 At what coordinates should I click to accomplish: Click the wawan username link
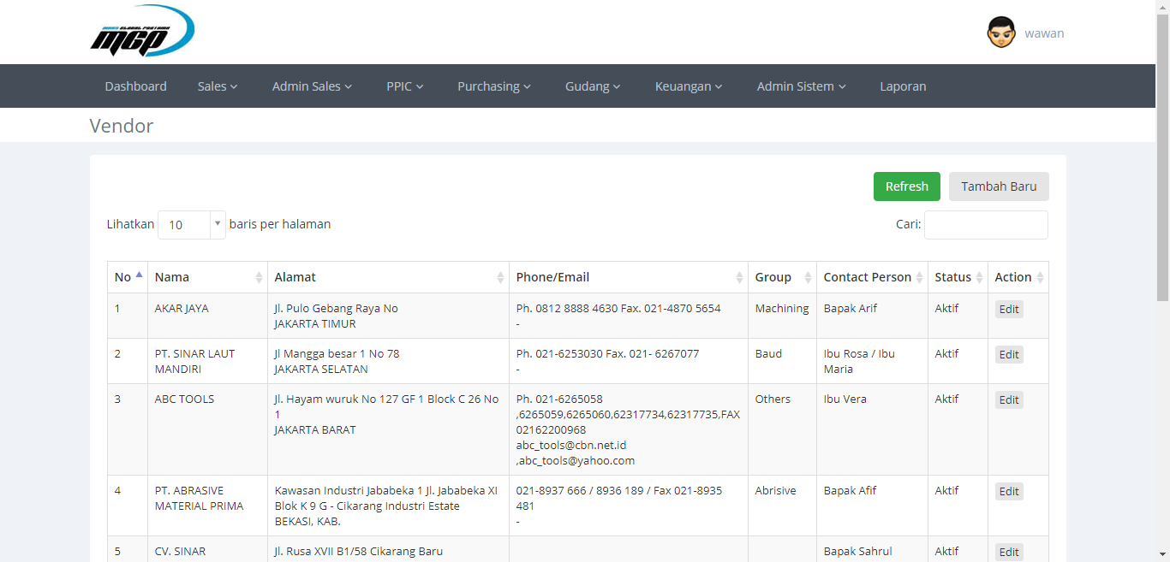[1044, 33]
